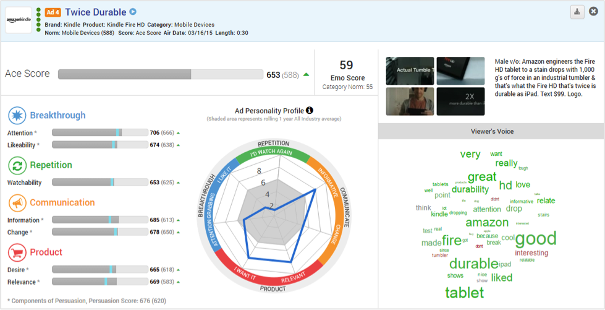Click the Ace Score bar
The height and width of the screenshot is (310, 605).
click(x=161, y=74)
